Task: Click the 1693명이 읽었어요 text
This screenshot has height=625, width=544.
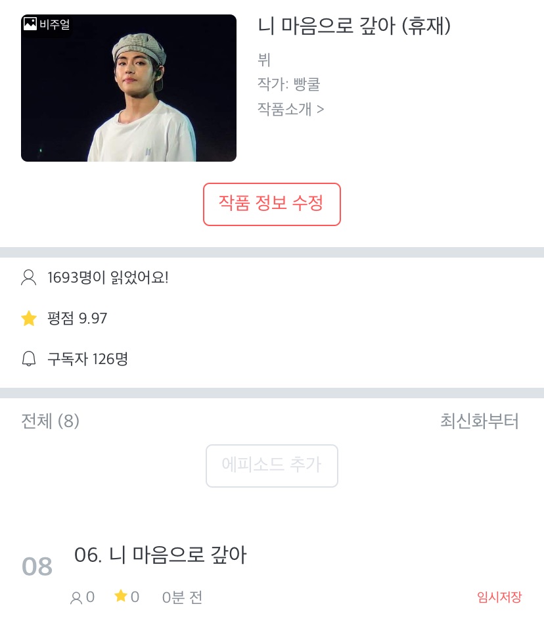Action: (x=108, y=277)
